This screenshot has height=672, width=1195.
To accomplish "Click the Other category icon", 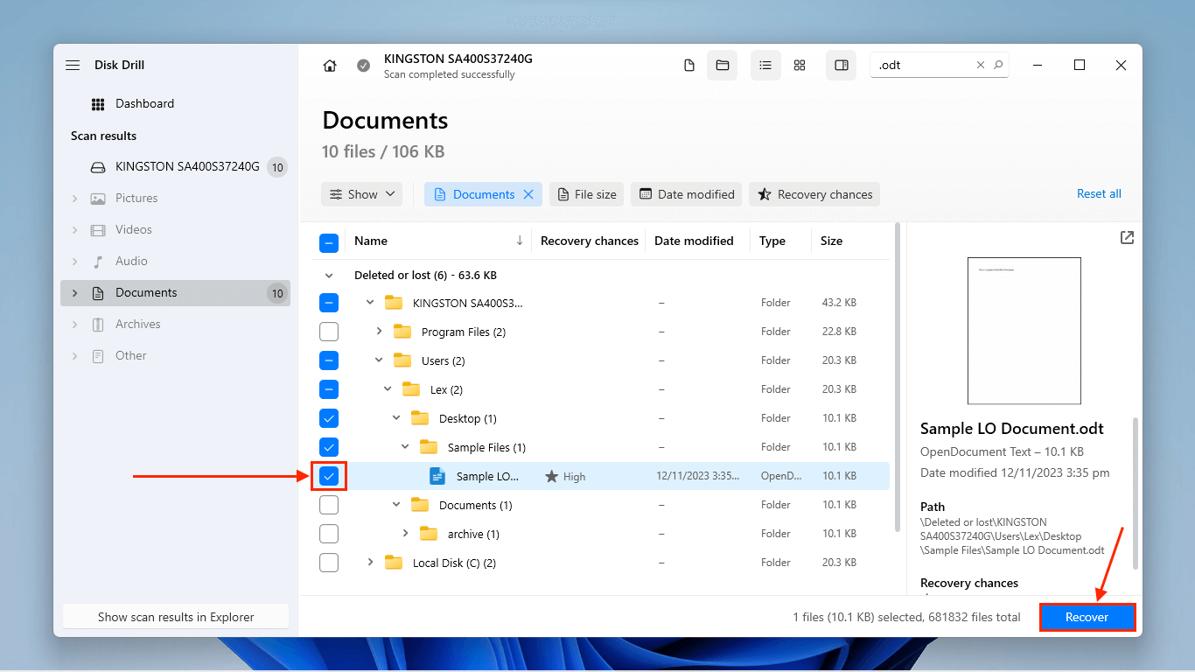I will click(98, 356).
